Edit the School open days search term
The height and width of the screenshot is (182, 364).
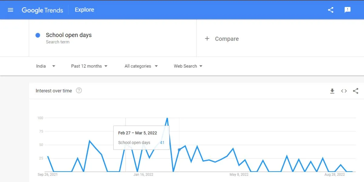(69, 35)
